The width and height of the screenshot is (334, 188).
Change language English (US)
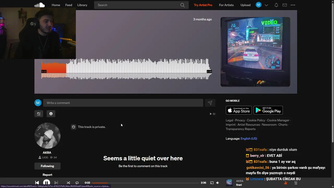point(249,139)
